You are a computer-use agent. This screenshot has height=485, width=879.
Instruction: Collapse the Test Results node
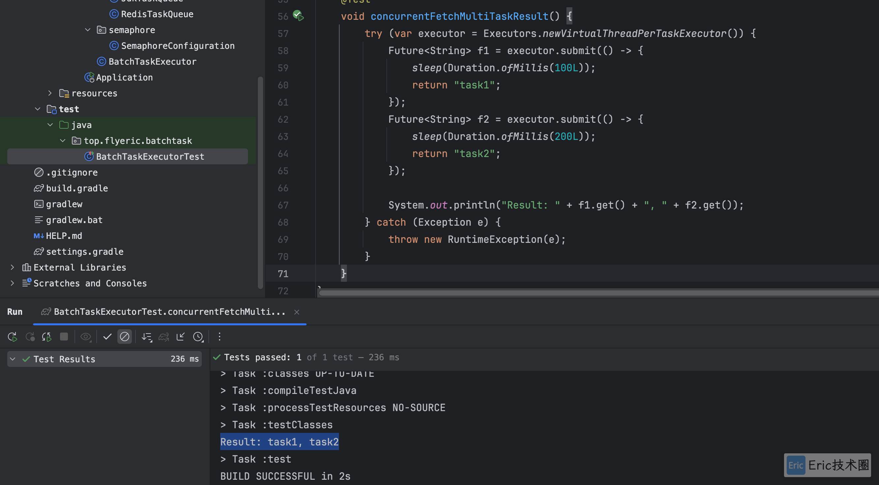pos(13,359)
